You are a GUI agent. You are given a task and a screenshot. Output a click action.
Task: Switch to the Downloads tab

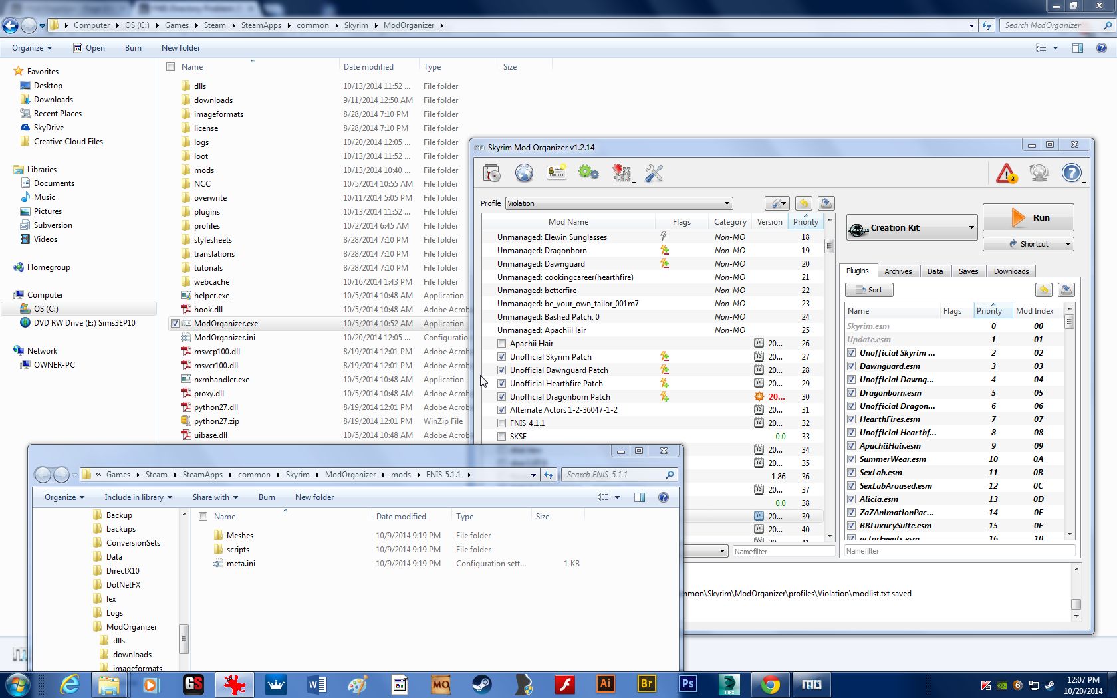pyautogui.click(x=1011, y=271)
